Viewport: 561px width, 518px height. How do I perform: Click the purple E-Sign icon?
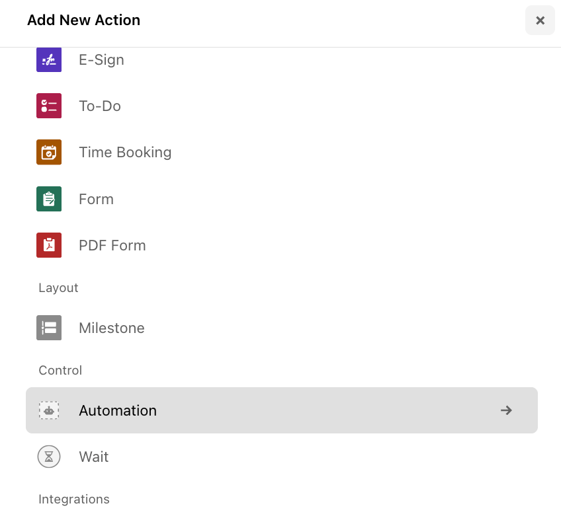pos(49,59)
